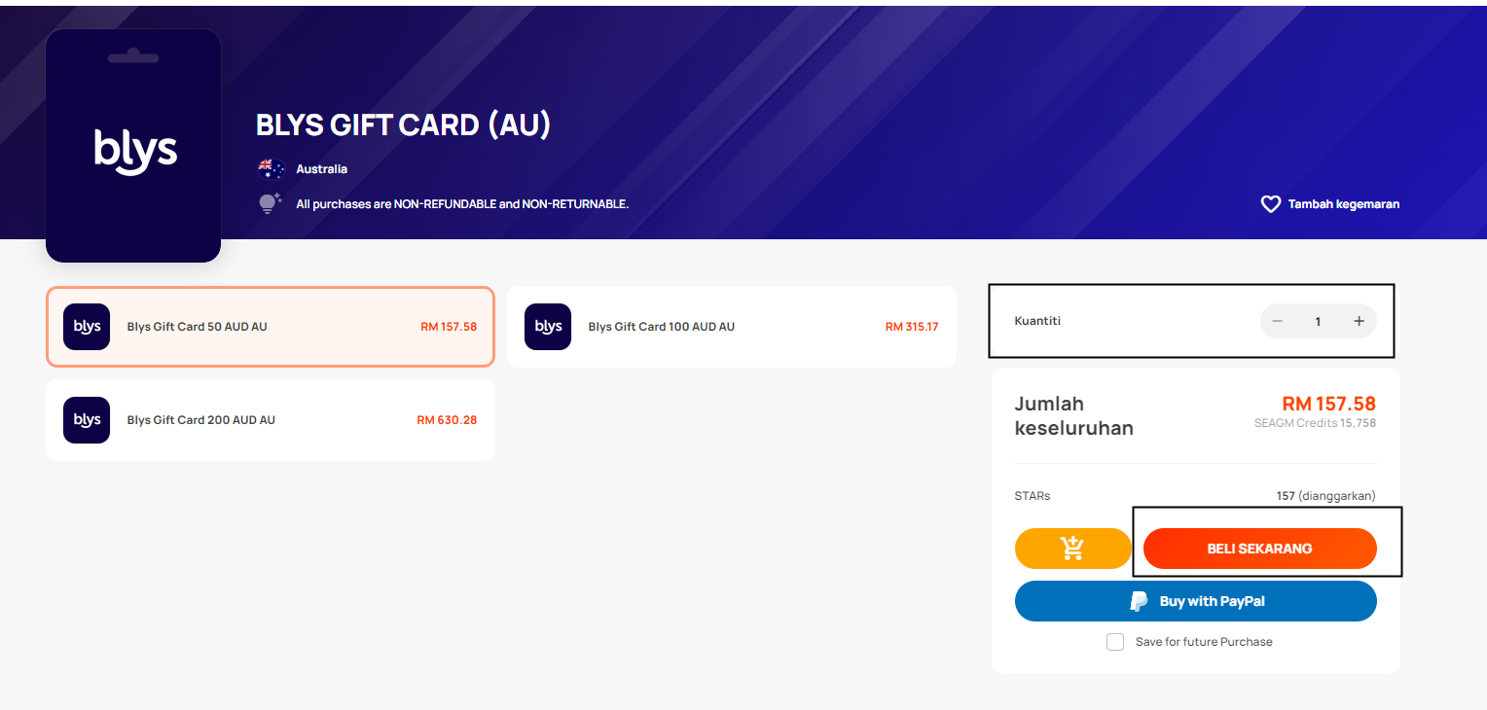Select Blys Gift Card 100 AUD AU option
Image resolution: width=1487 pixels, height=710 pixels.
pyautogui.click(x=732, y=327)
